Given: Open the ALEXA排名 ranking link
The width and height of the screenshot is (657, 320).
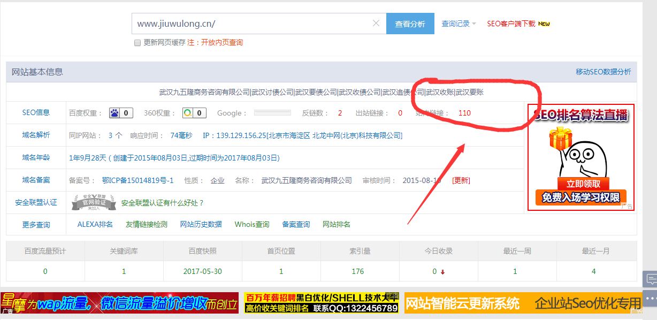Looking at the screenshot, I should (95, 224).
